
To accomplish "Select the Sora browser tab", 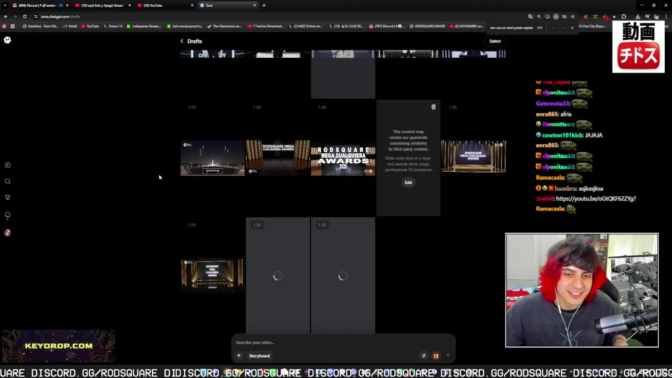I will point(227,5).
